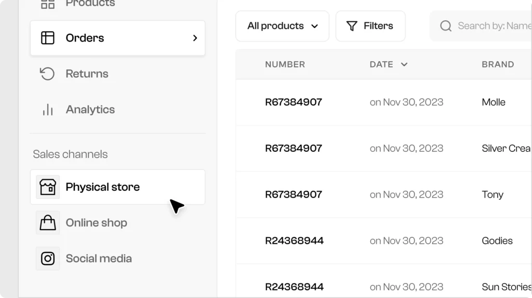Image resolution: width=532 pixels, height=298 pixels.
Task: Click the Social media Instagram icon
Action: click(48, 259)
